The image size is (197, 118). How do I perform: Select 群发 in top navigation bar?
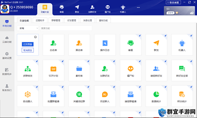click(x=77, y=9)
